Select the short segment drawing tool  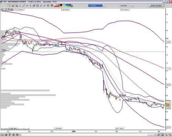(20, 5)
